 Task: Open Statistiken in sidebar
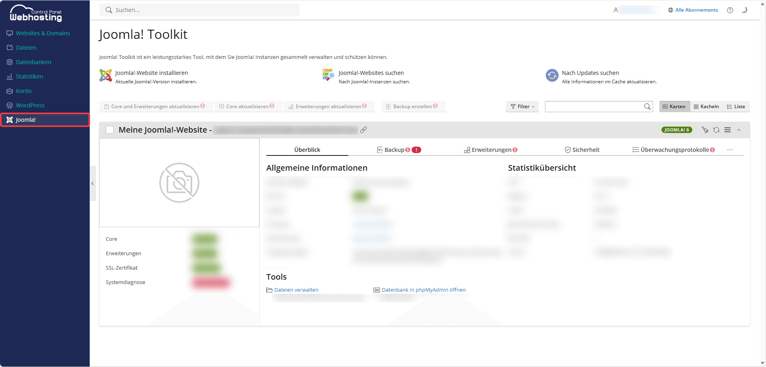[29, 77]
